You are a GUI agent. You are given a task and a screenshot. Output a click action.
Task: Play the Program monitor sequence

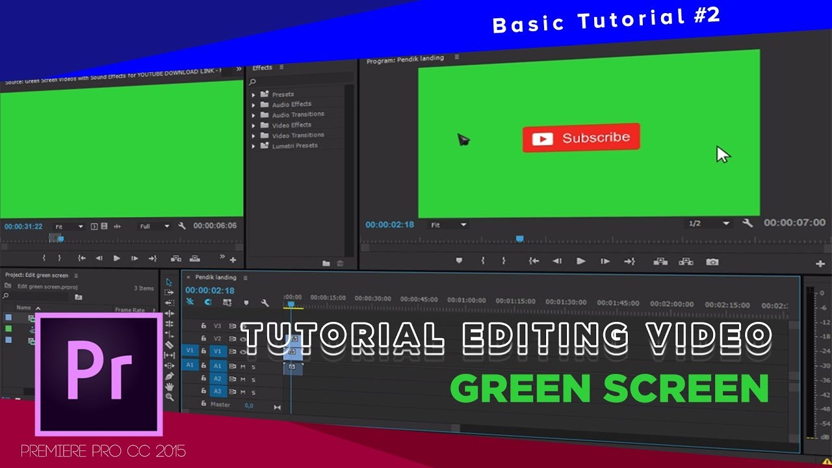(x=580, y=261)
